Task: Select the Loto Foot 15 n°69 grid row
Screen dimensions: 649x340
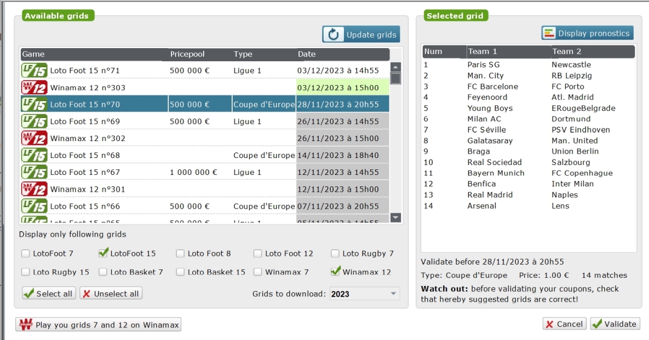Action: pyautogui.click(x=205, y=121)
